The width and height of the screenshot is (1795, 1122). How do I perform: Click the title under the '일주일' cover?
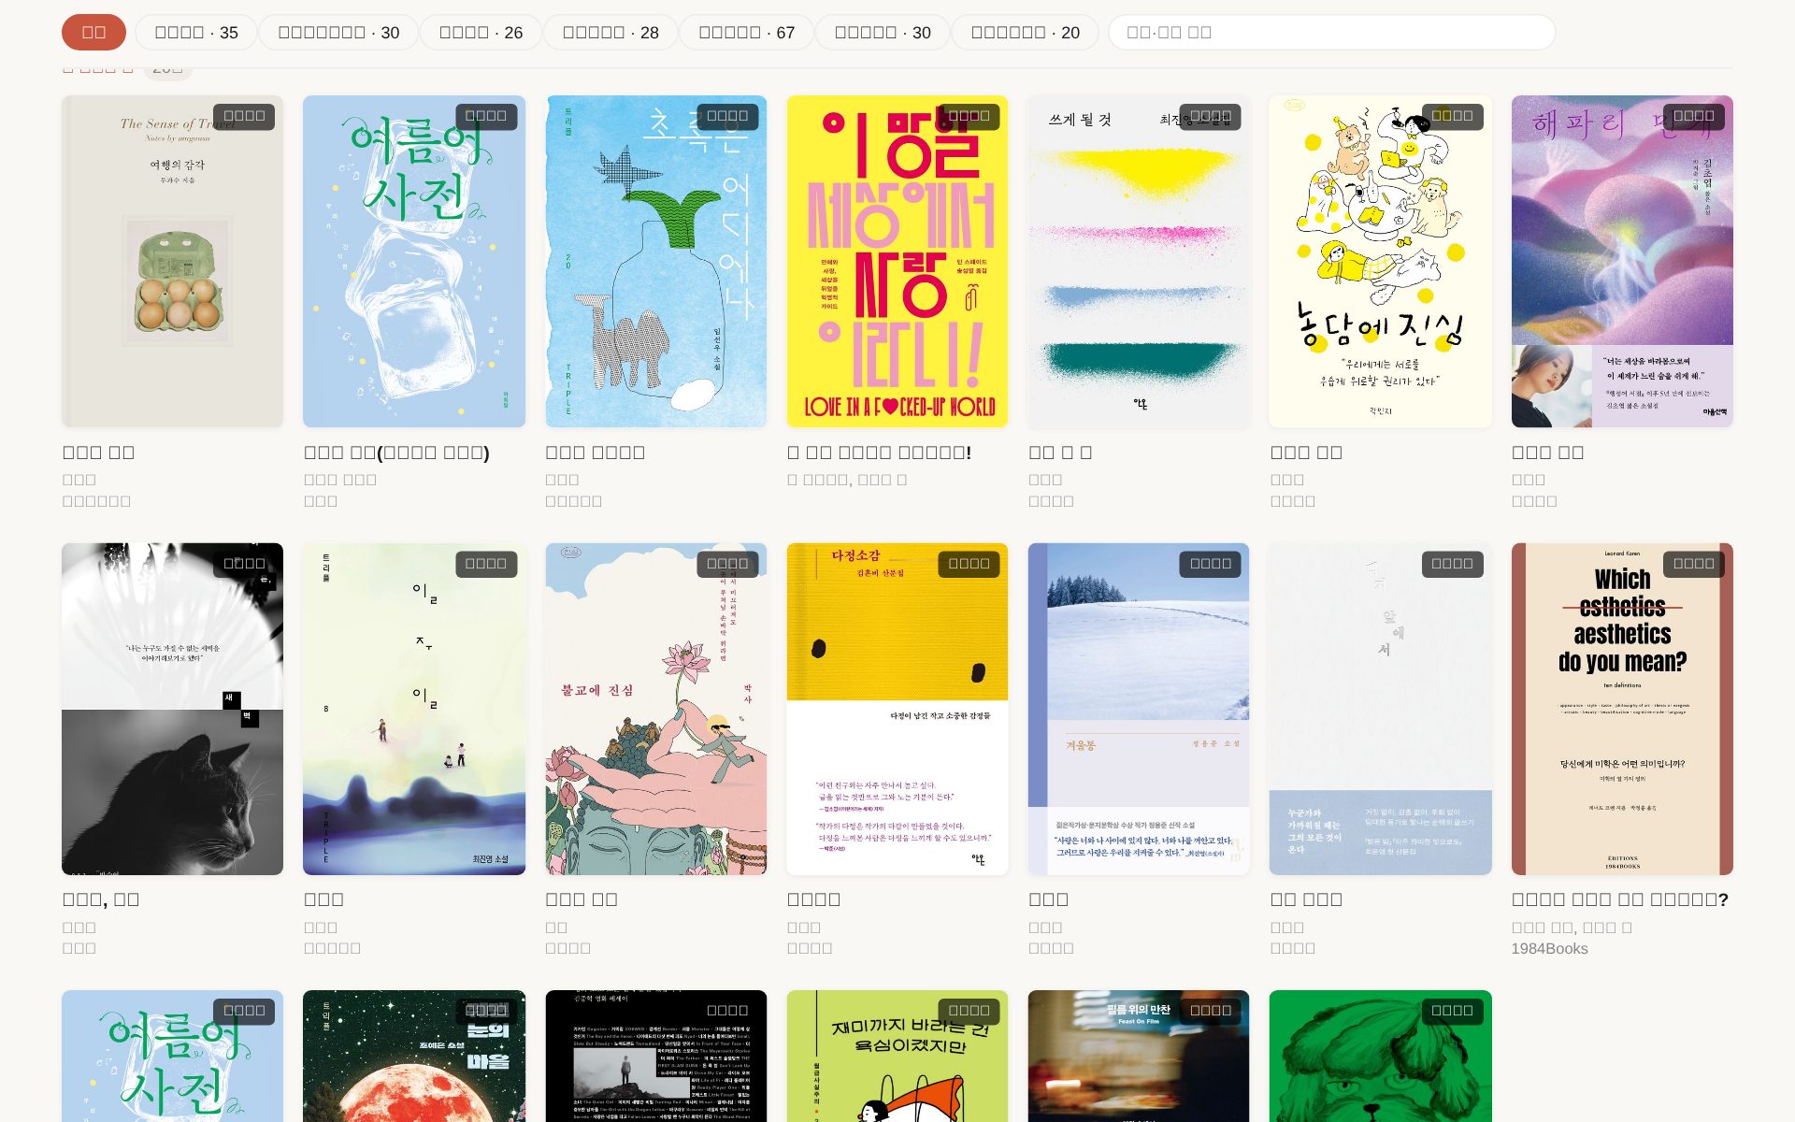[x=323, y=899]
